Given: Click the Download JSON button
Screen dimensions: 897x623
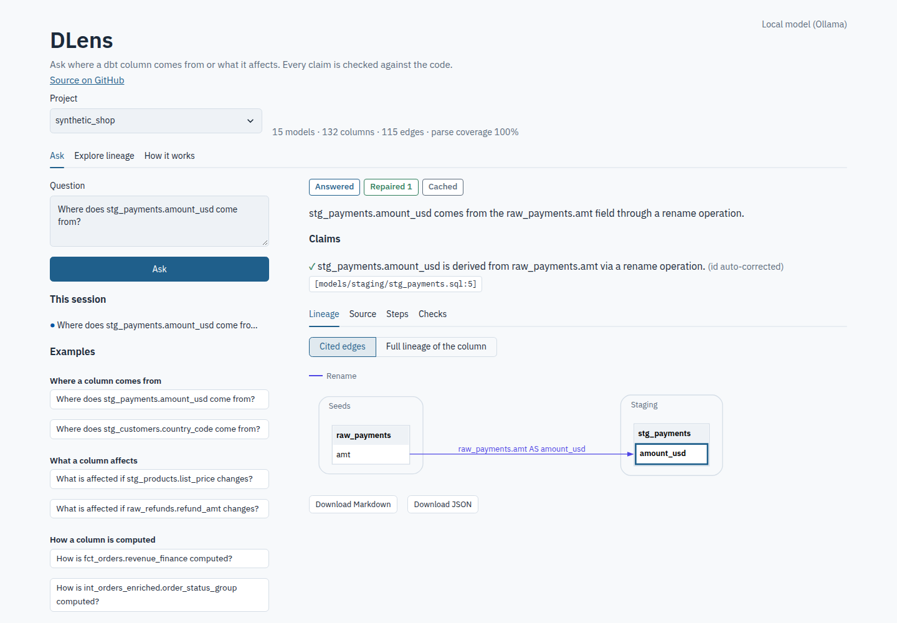Looking at the screenshot, I should [443, 505].
